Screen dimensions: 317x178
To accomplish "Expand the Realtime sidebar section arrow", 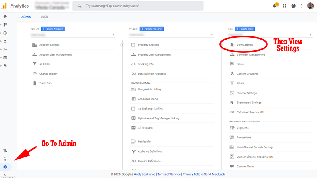I will pos(1,33).
